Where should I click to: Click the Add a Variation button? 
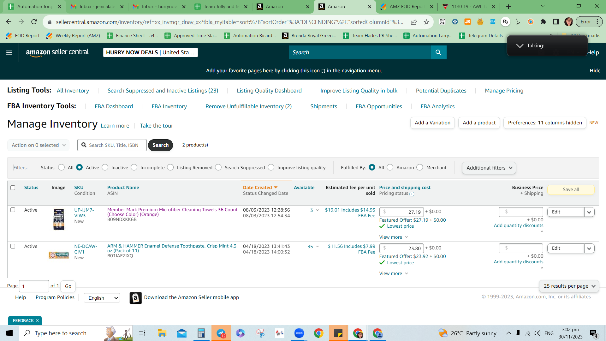[432, 123]
